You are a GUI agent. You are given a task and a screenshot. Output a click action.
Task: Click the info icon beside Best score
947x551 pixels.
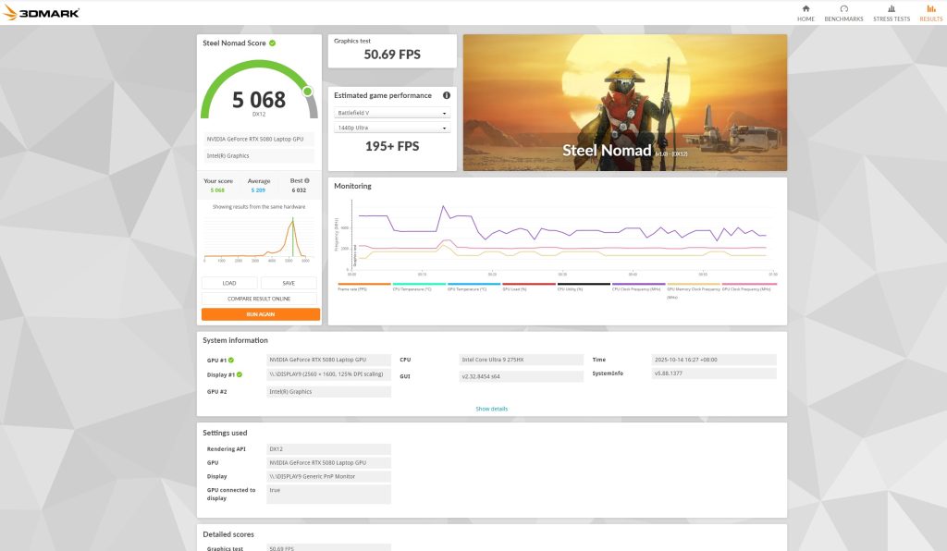308,180
